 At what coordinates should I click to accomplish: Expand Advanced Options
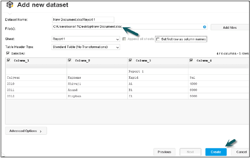26,131
